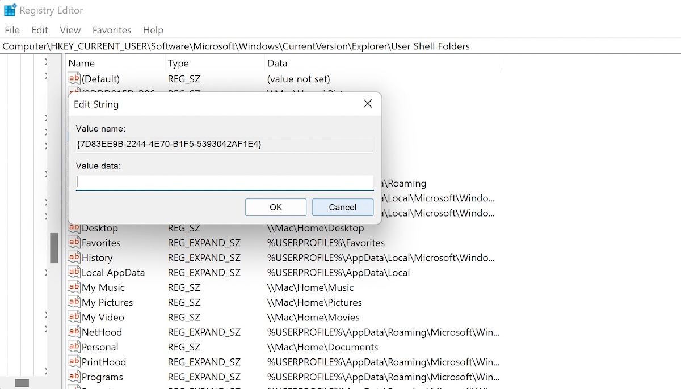Select the NetHood entry icon
The width and height of the screenshot is (681, 389).
pyautogui.click(x=74, y=332)
